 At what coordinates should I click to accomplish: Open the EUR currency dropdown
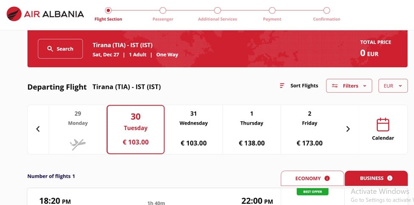[393, 86]
